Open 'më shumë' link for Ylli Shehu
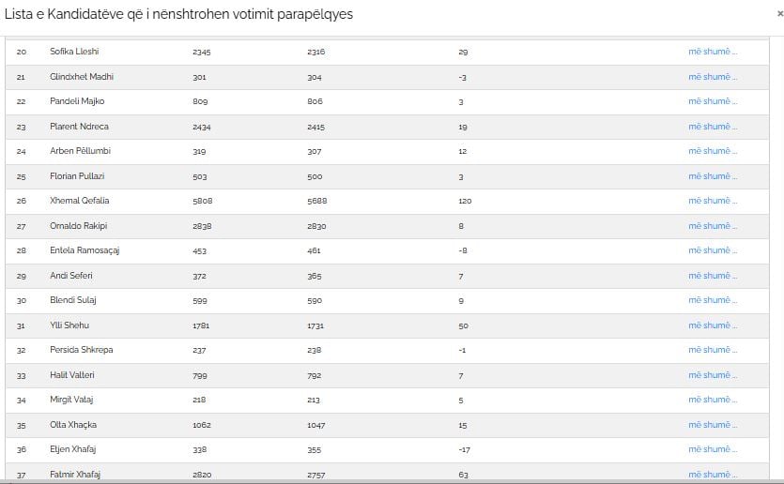Screen dimensions: 784x484 (713, 325)
